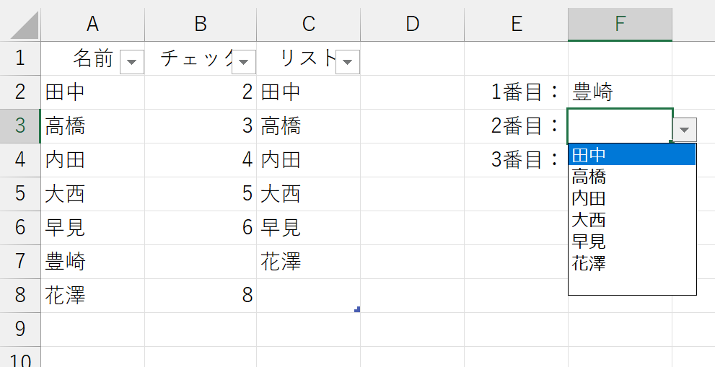Click the select-all triangle at sheet corner
Screen dimensions: 715x367
coord(25,25)
